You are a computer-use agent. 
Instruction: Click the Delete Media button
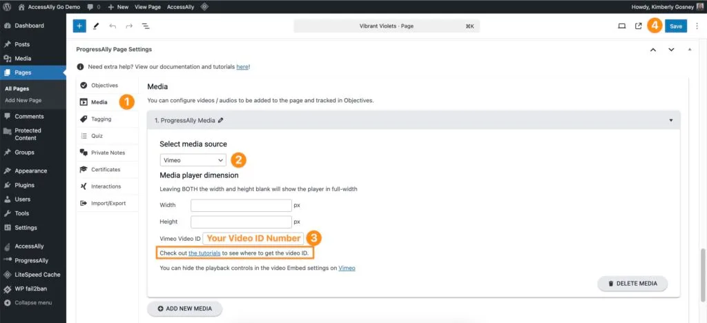click(x=632, y=283)
